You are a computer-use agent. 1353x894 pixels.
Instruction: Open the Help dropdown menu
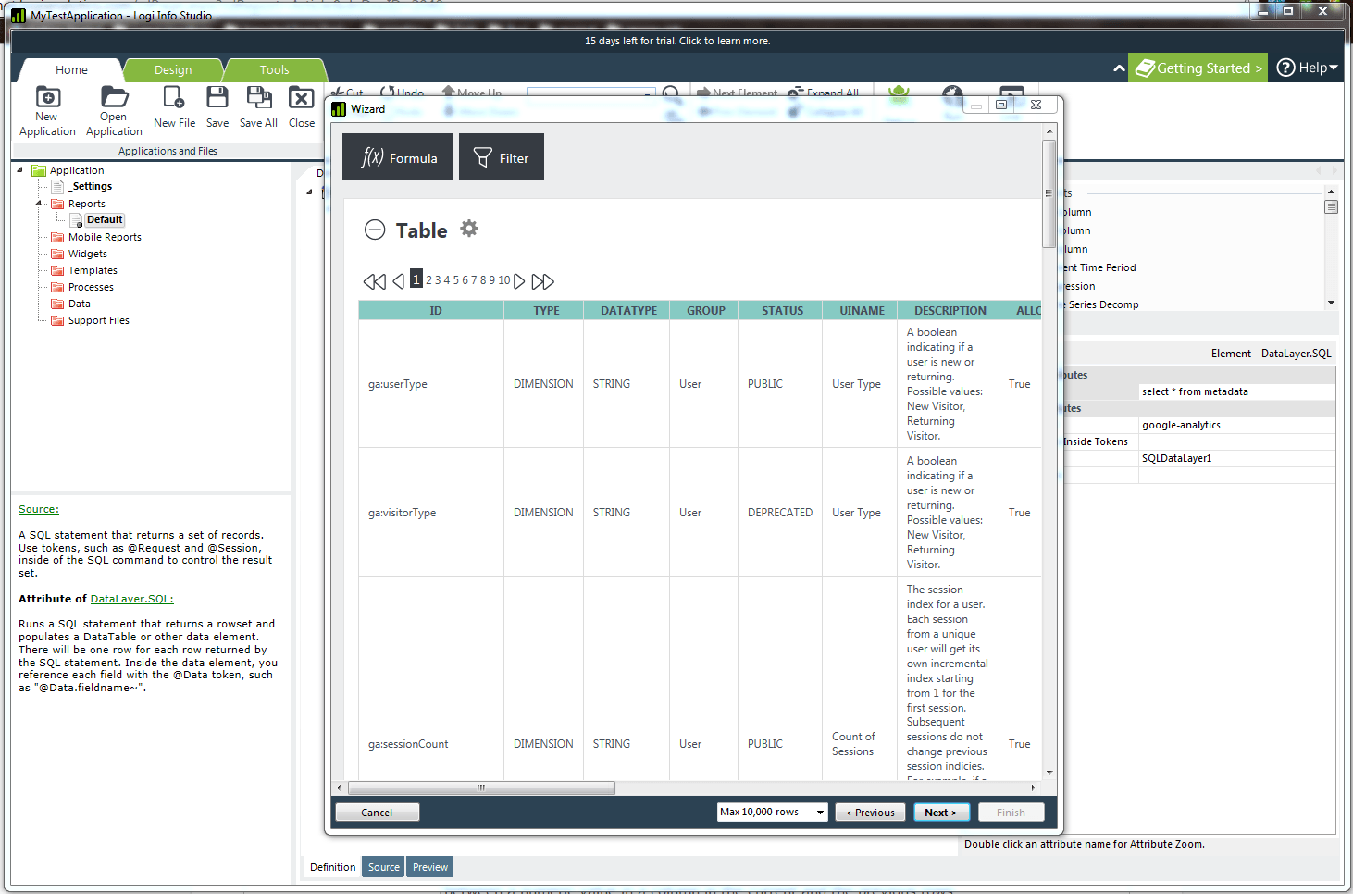[1305, 67]
